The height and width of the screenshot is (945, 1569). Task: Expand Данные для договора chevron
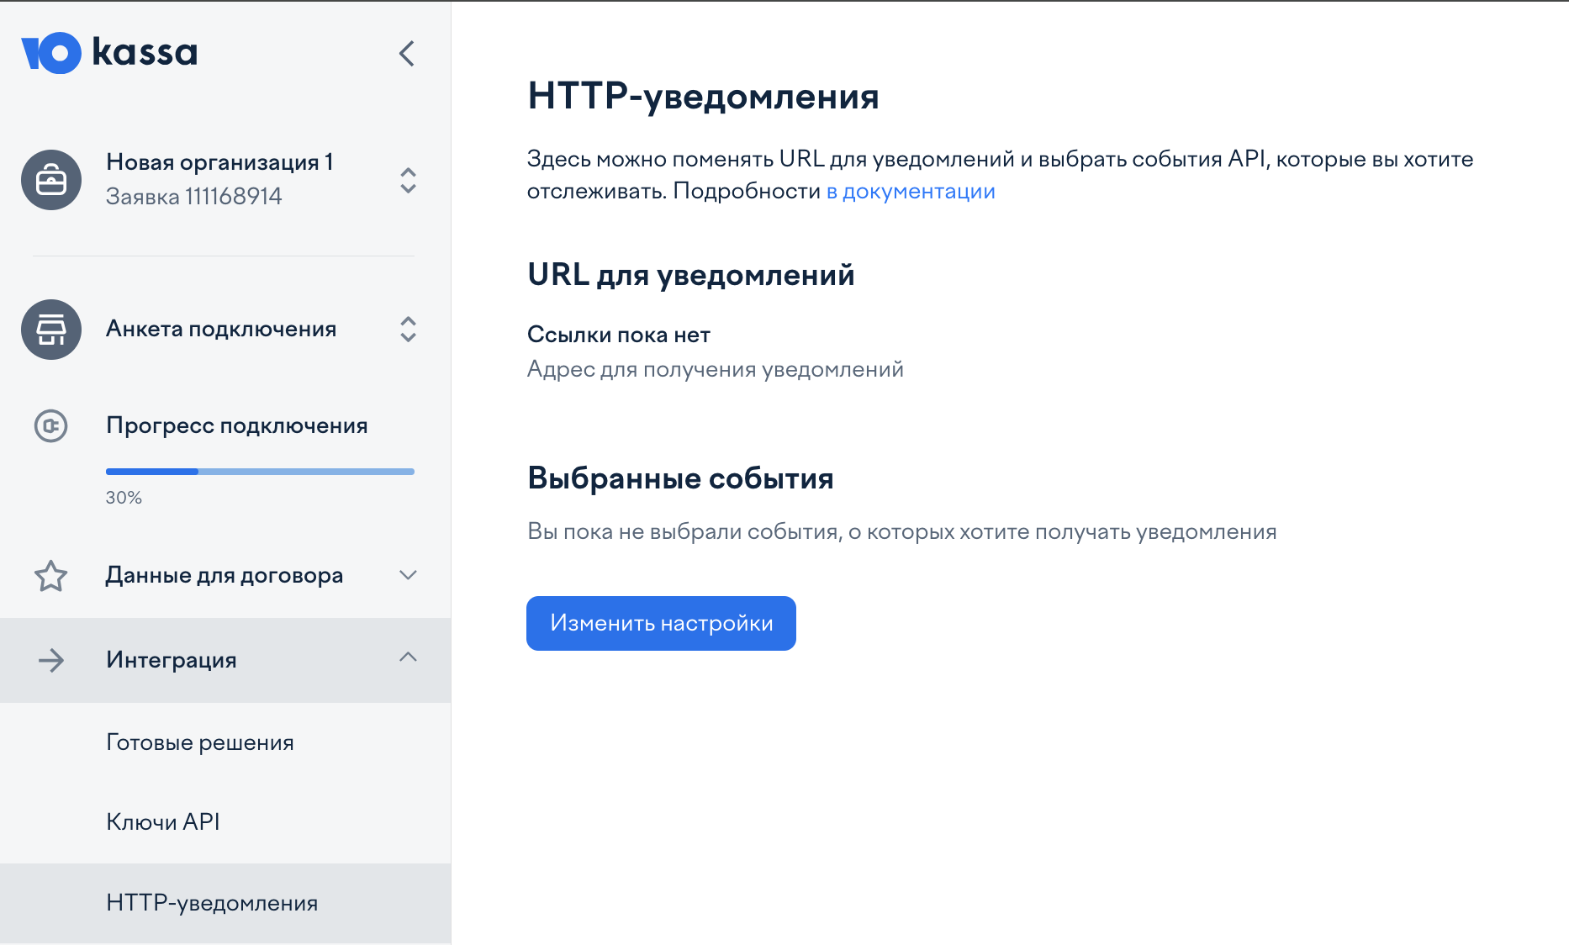pos(408,575)
